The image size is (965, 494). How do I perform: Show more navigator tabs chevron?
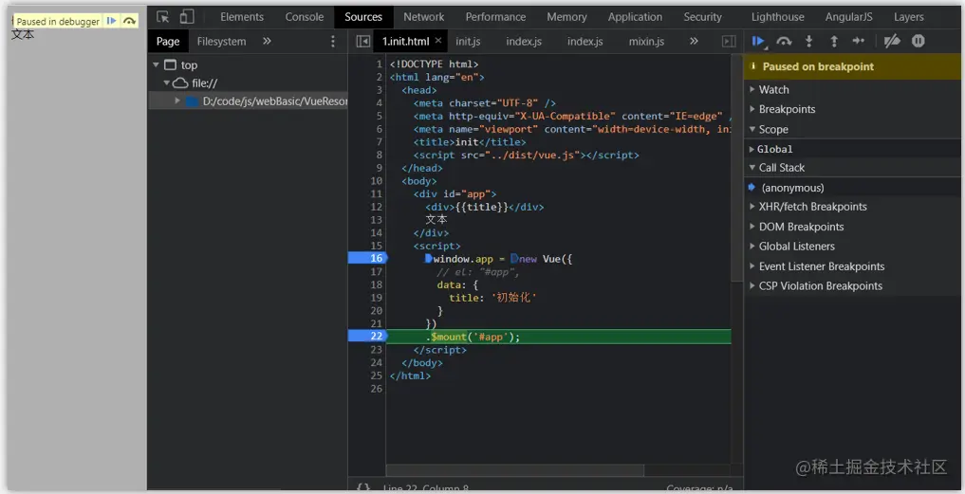coord(267,41)
